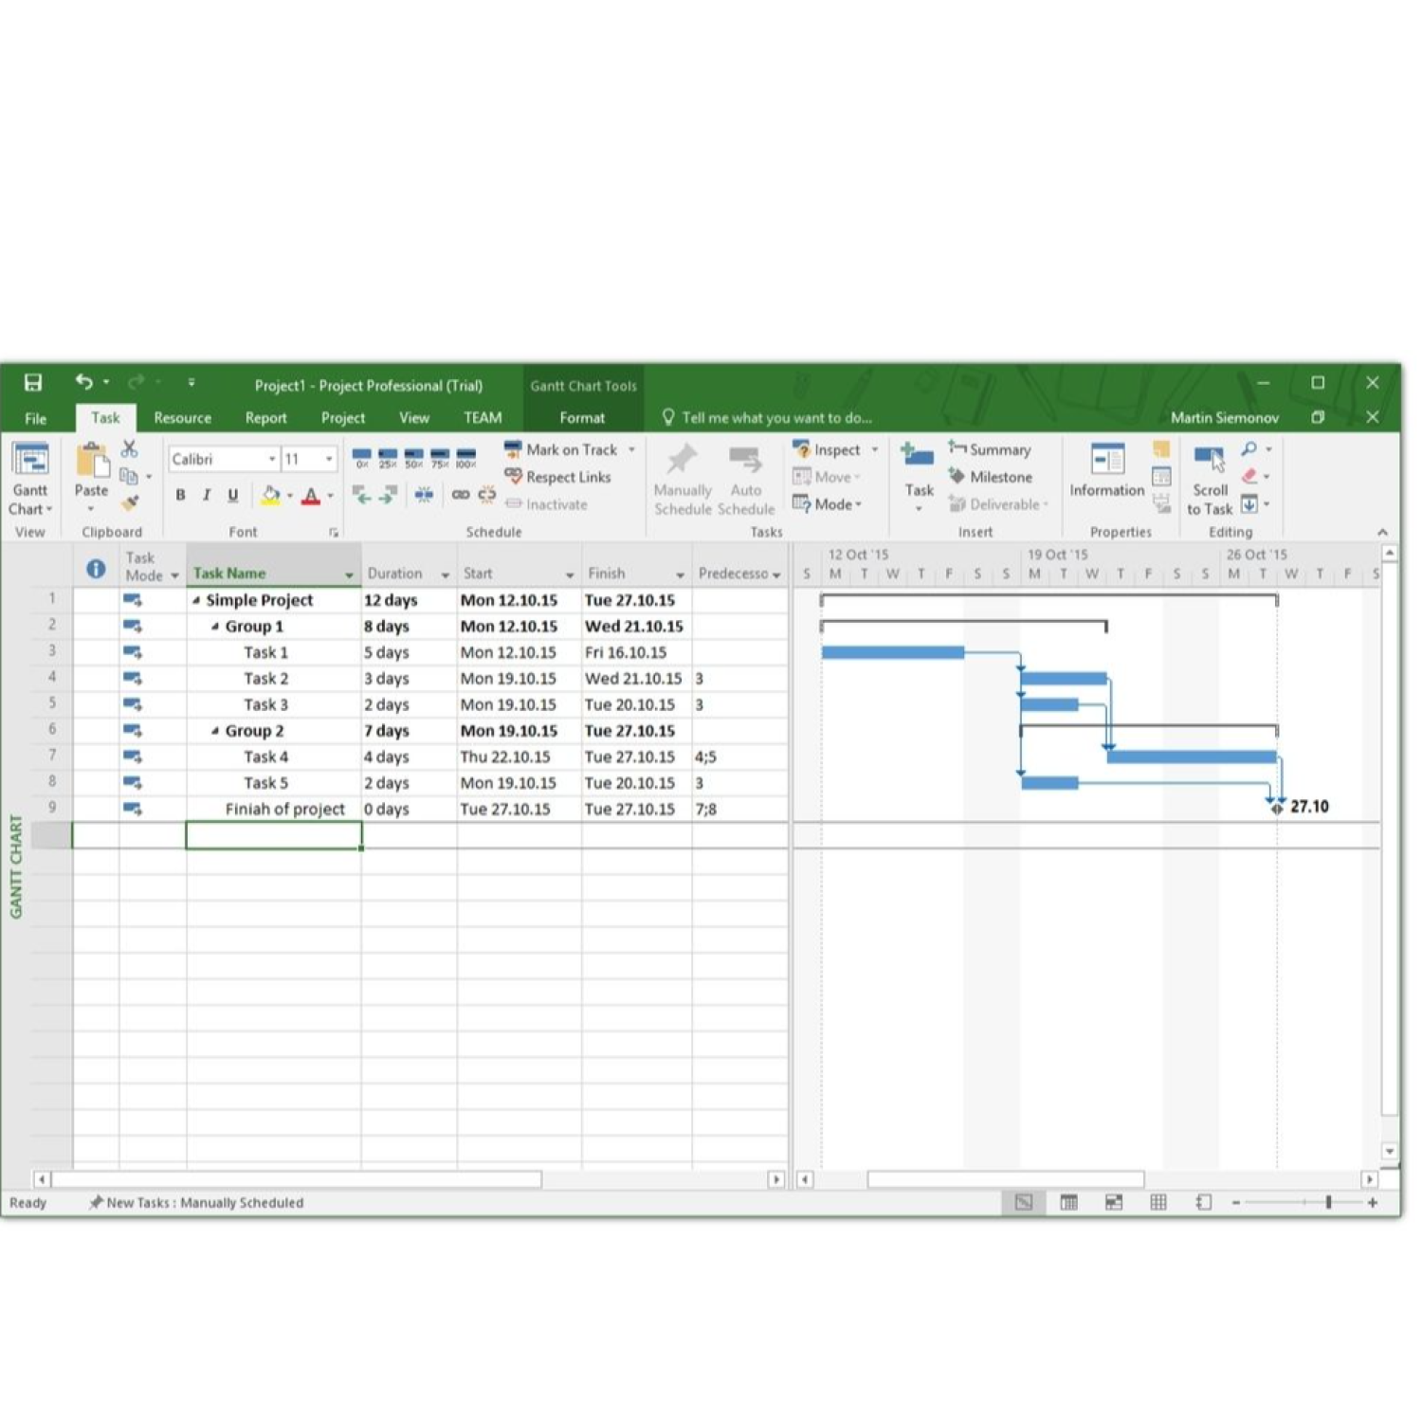Toggle bold formatting

tap(180, 495)
